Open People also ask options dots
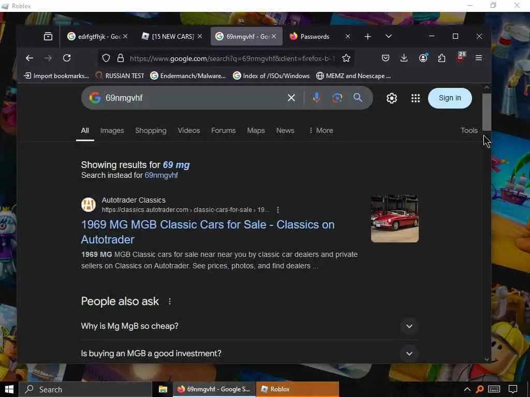Image resolution: width=530 pixels, height=397 pixels. pyautogui.click(x=170, y=301)
